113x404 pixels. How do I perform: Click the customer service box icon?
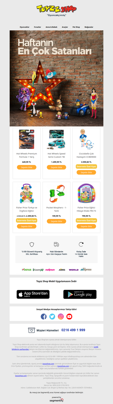[31, 330]
